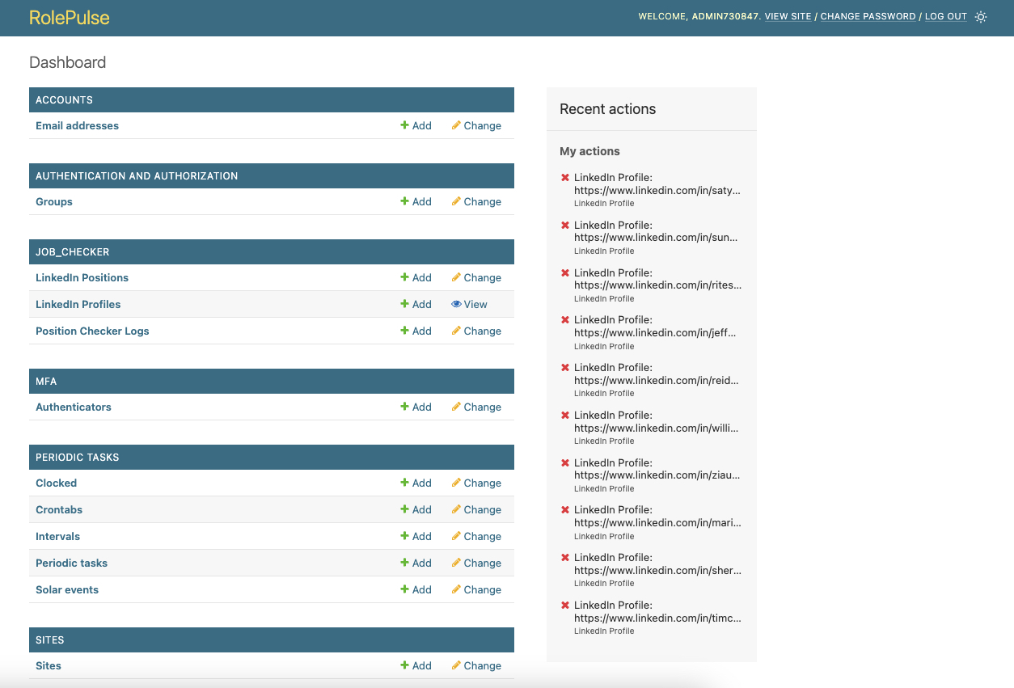Open the Clocked schedules list
Image resolution: width=1014 pixels, height=688 pixels.
56,483
